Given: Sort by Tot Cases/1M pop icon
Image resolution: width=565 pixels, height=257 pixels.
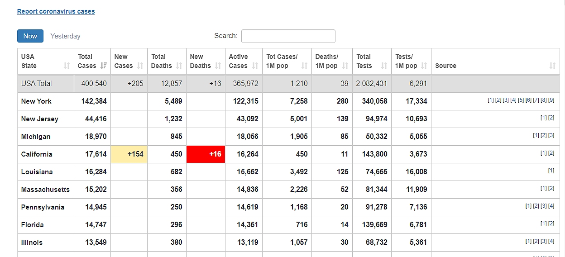Looking at the screenshot, I should pos(304,66).
